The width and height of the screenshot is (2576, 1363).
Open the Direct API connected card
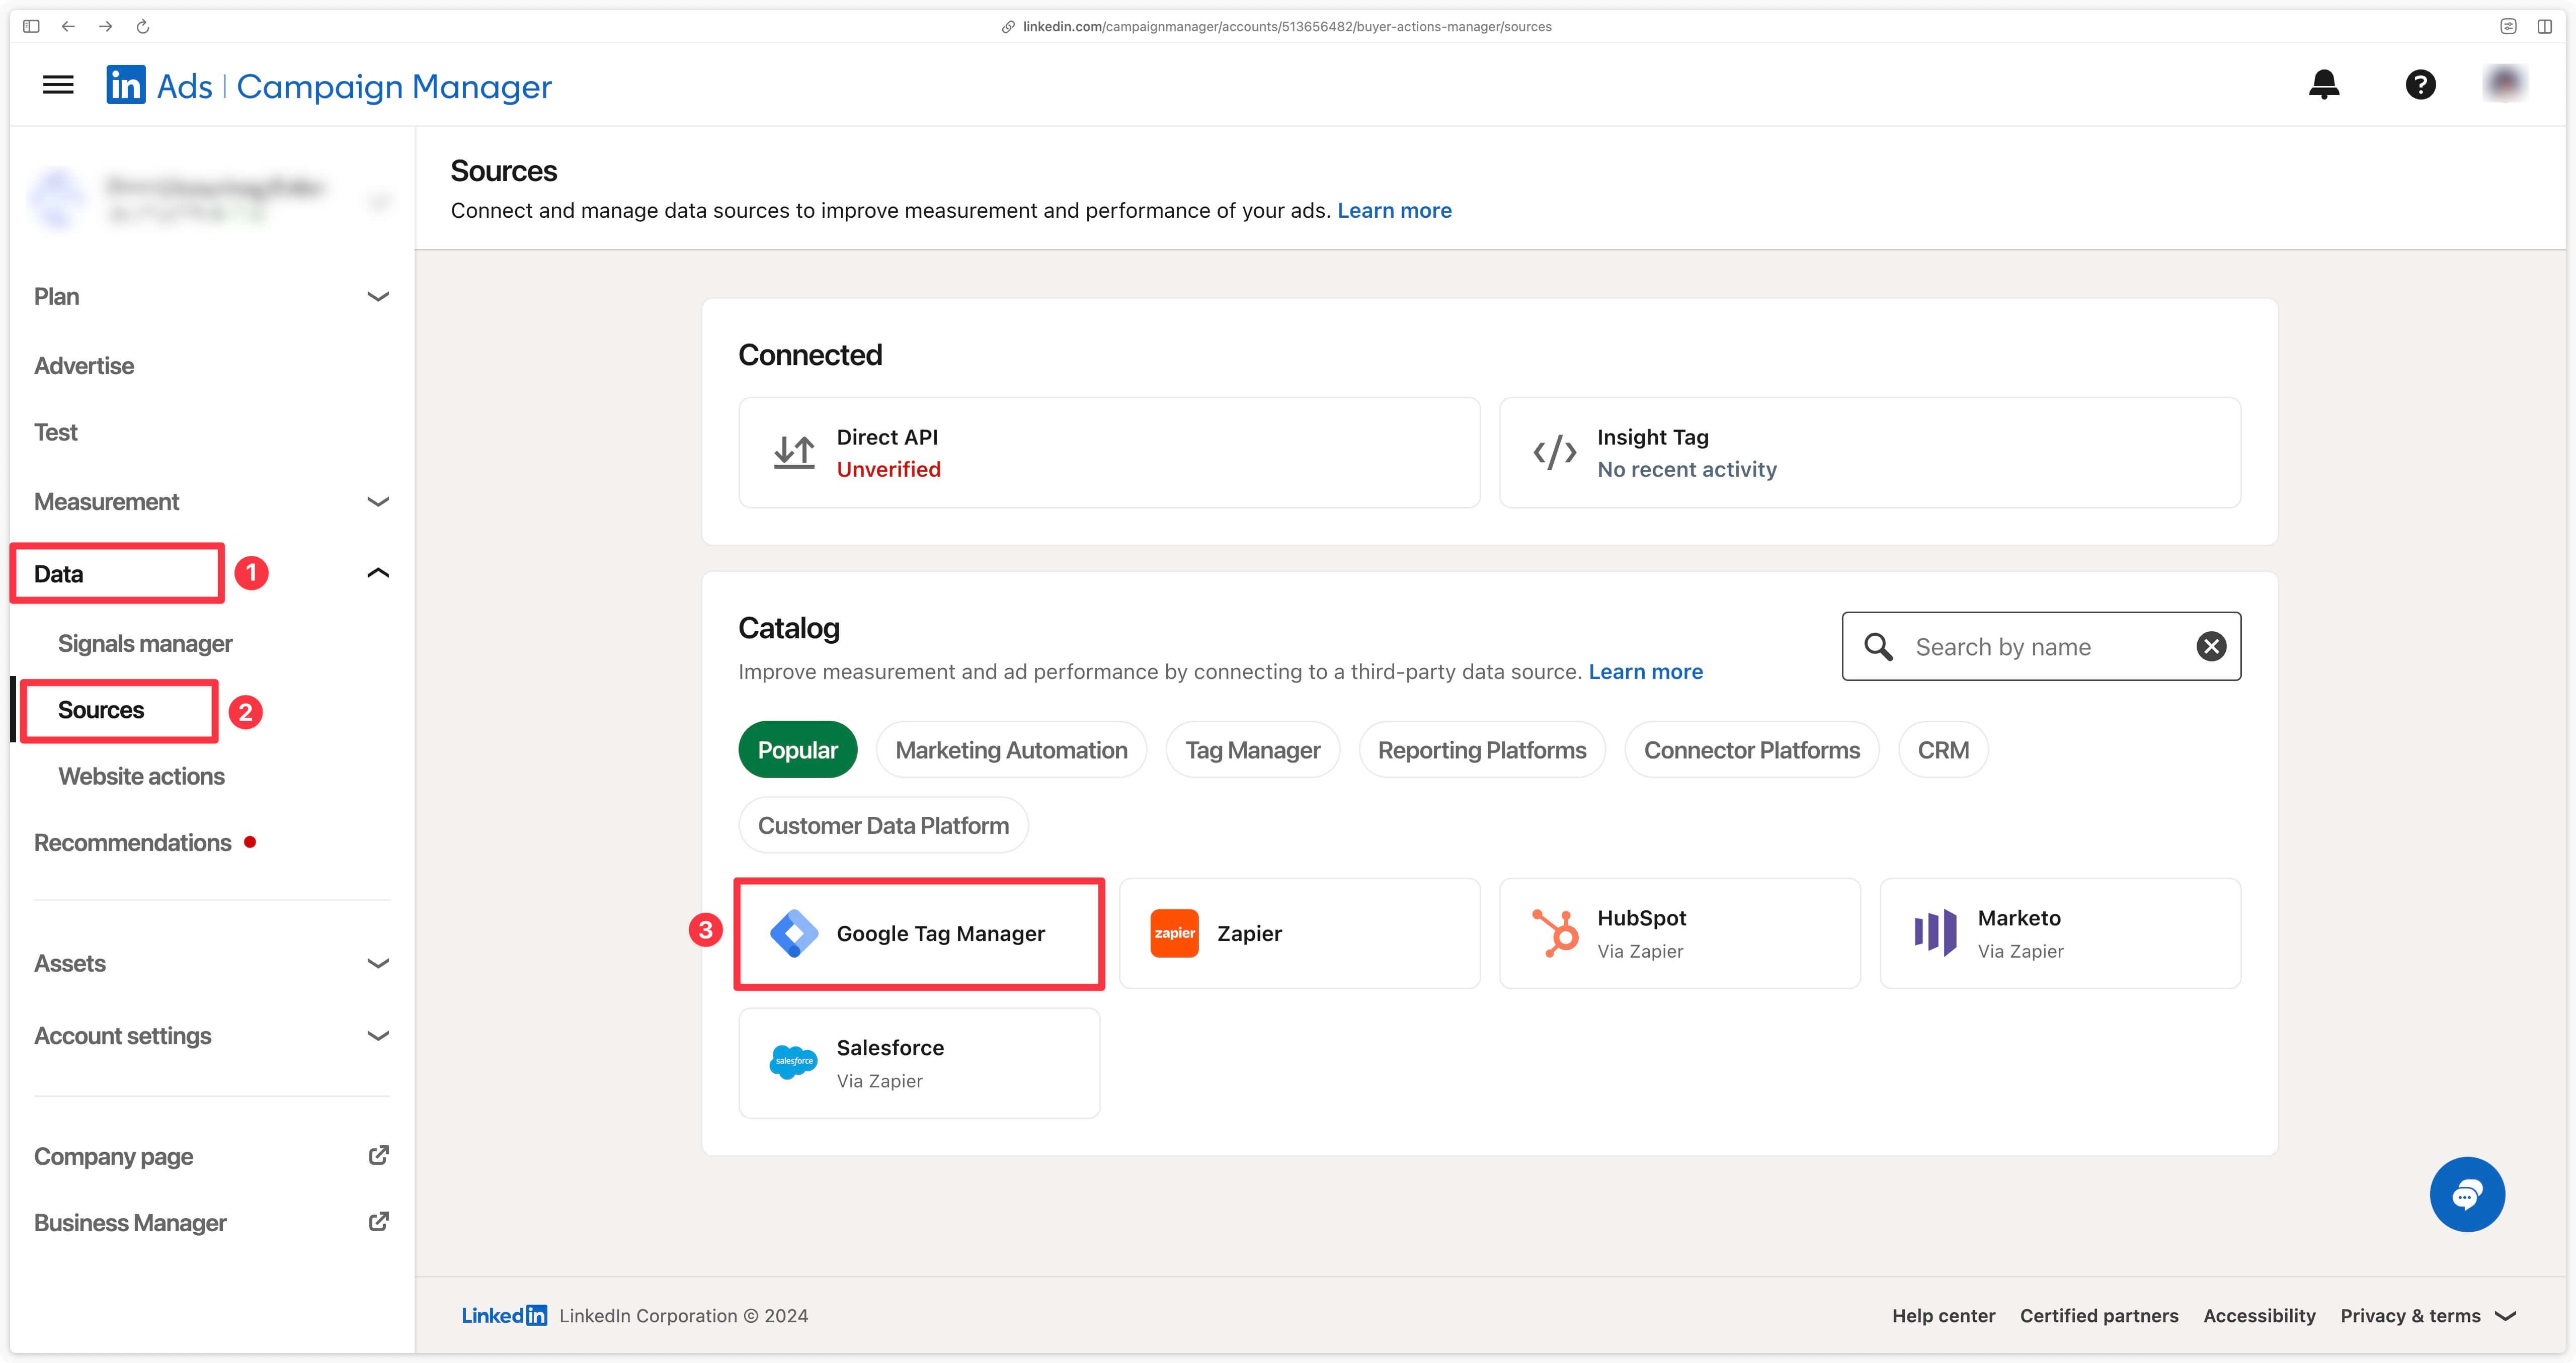pyautogui.click(x=1109, y=453)
